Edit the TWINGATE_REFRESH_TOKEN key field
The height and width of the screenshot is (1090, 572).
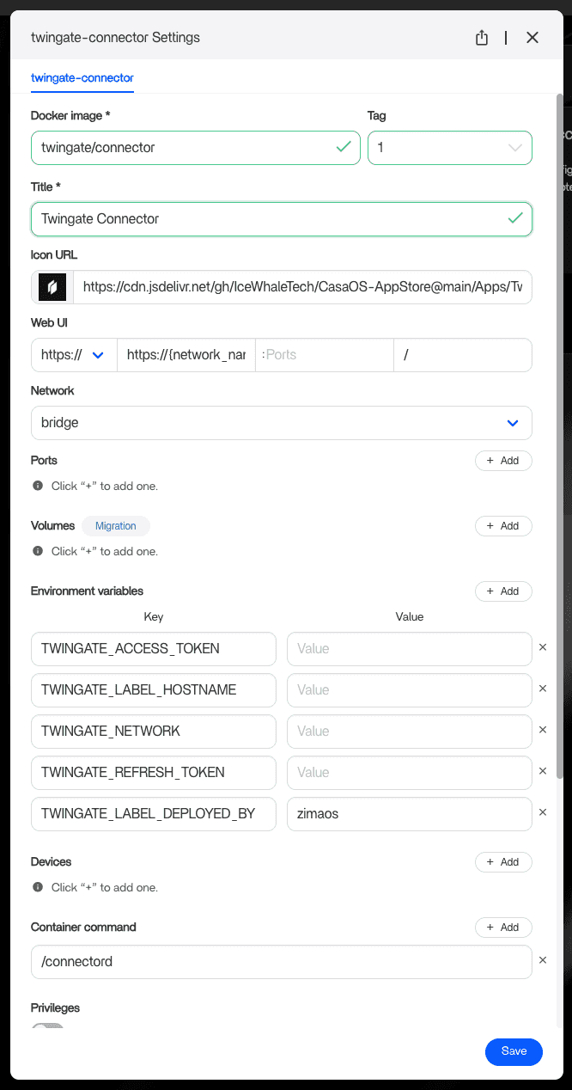pyautogui.click(x=154, y=773)
